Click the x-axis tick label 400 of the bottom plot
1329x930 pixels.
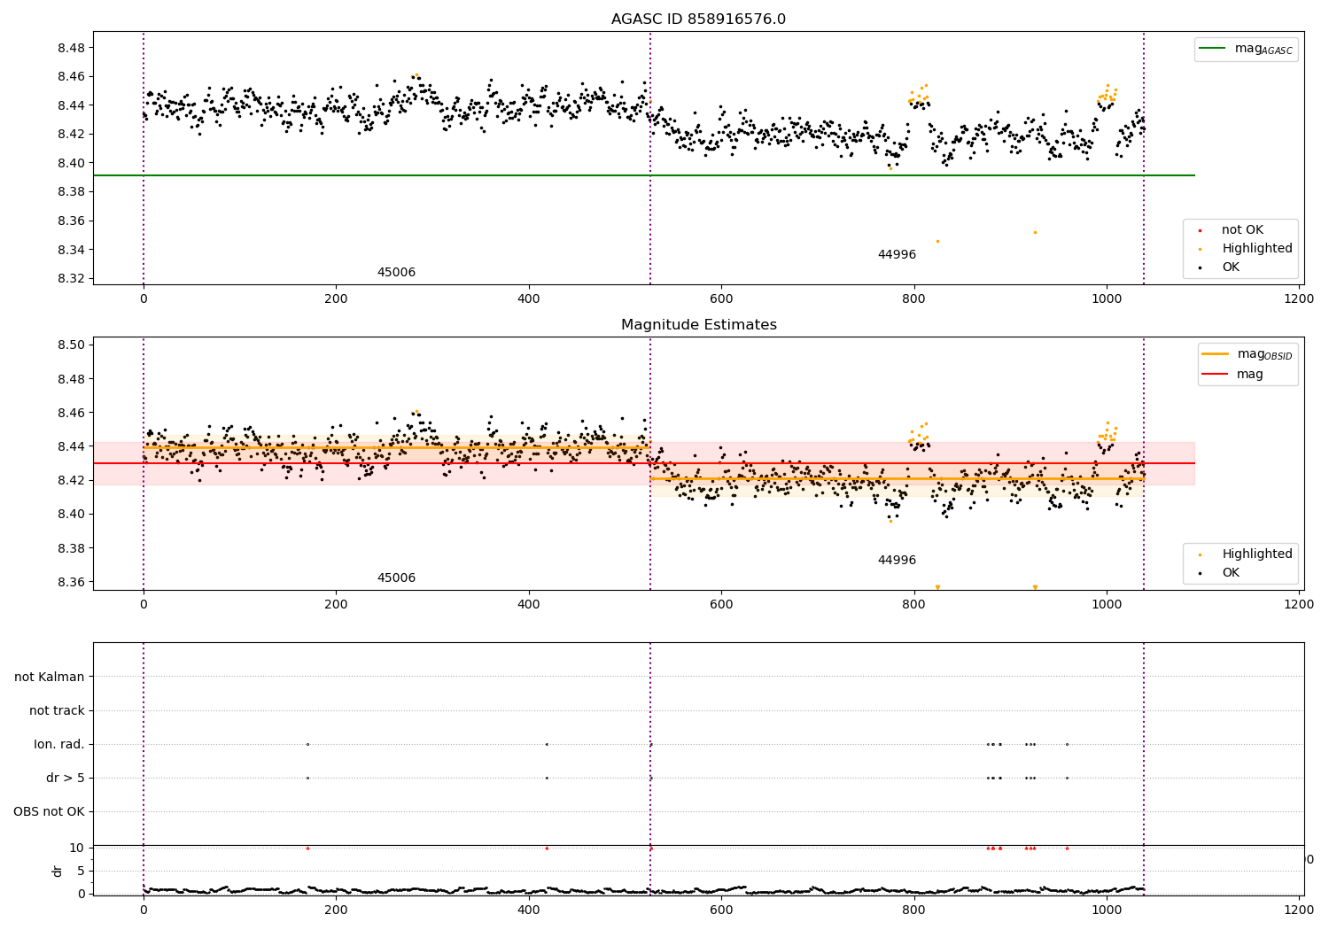point(529,910)
